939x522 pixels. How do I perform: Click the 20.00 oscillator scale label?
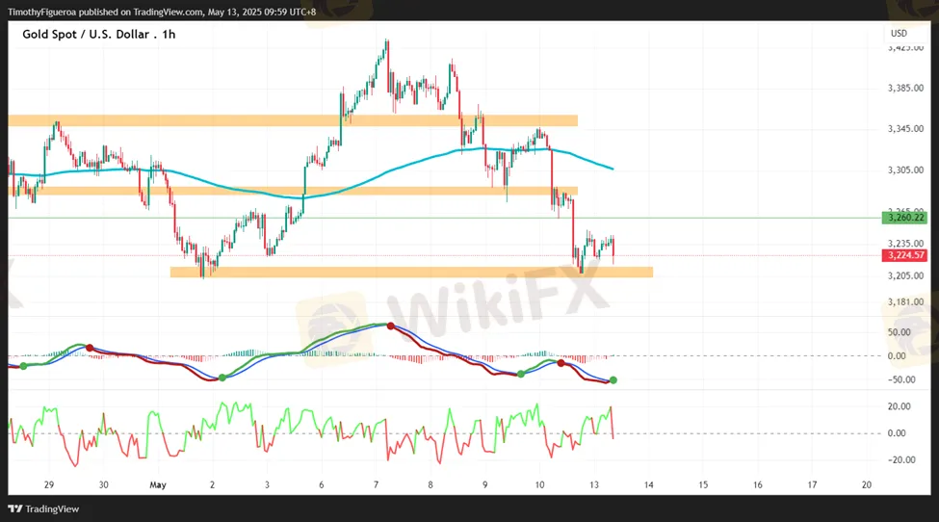899,406
